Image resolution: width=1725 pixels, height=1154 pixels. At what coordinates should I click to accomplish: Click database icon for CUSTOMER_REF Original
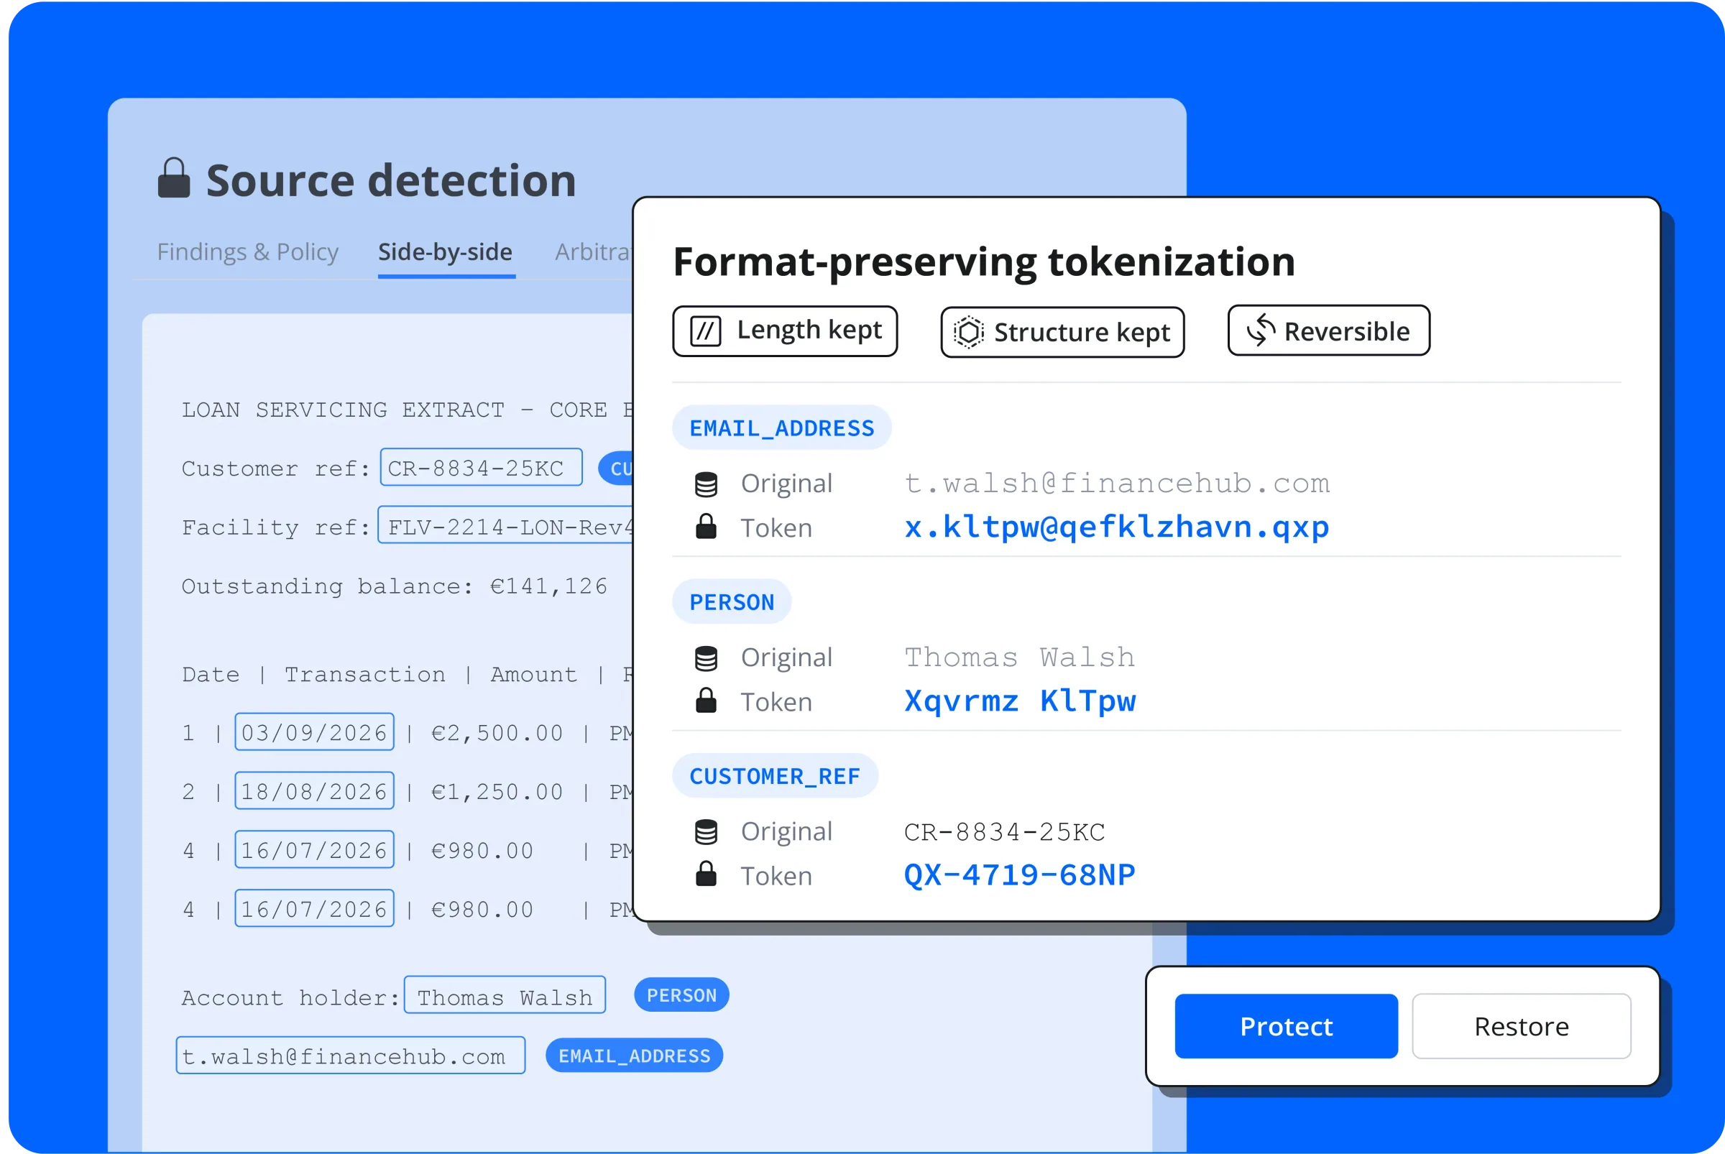click(x=706, y=831)
